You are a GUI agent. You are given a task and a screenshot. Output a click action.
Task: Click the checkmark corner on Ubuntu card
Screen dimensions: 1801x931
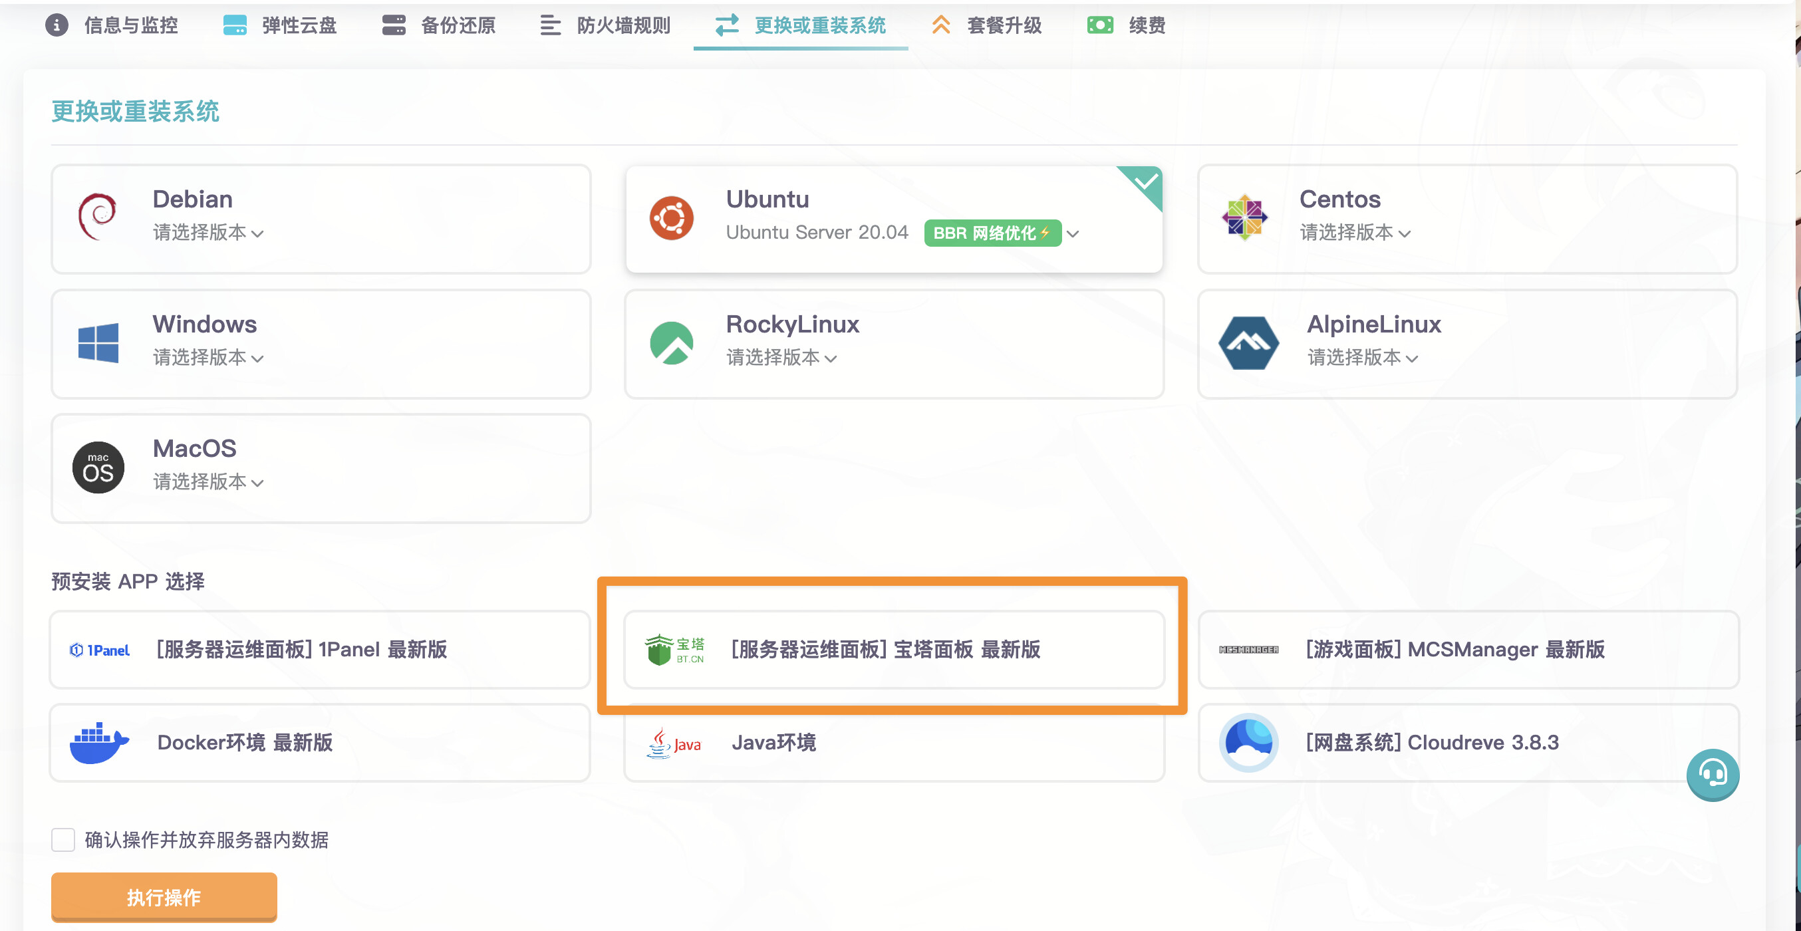point(1145,183)
